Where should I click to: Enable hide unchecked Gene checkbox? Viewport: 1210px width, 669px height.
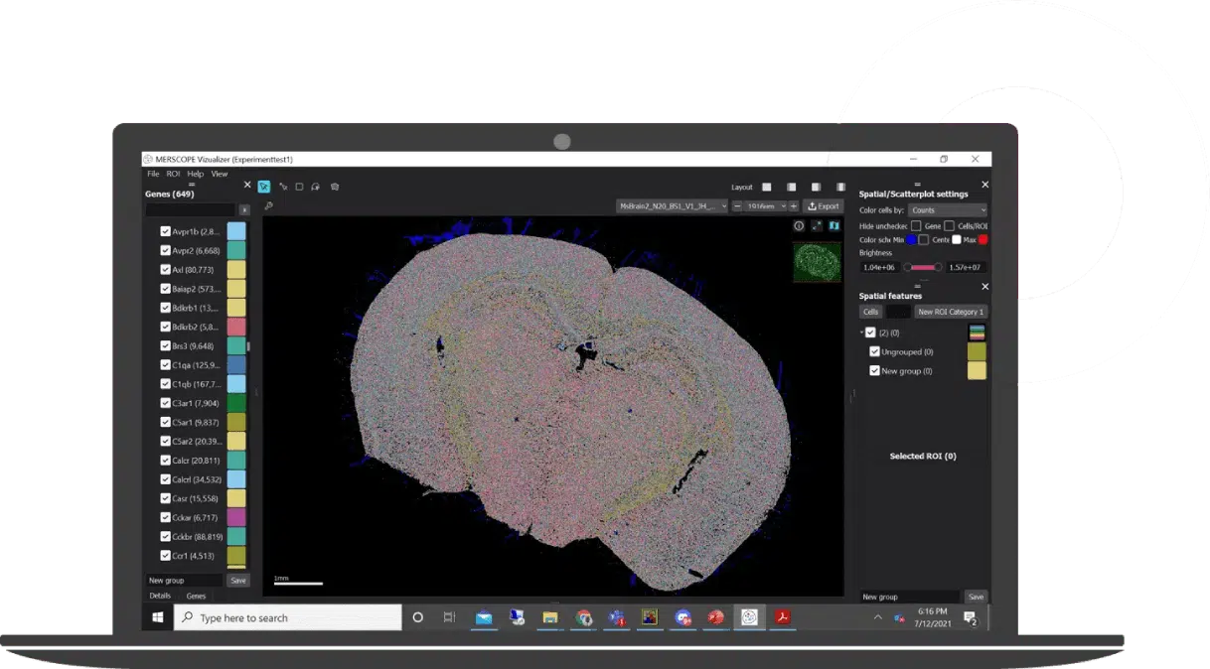coord(916,225)
